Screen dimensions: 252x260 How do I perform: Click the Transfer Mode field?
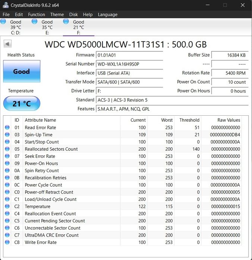(129, 82)
